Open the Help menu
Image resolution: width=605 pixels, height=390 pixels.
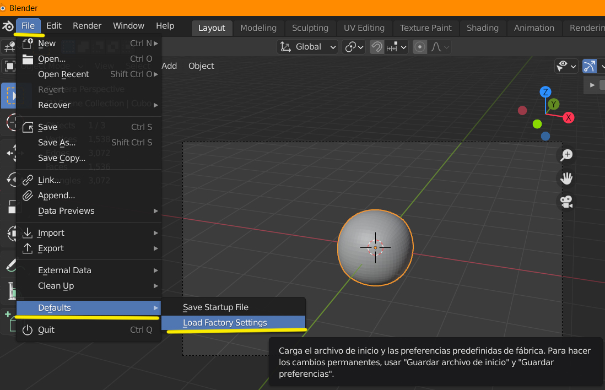coord(165,26)
